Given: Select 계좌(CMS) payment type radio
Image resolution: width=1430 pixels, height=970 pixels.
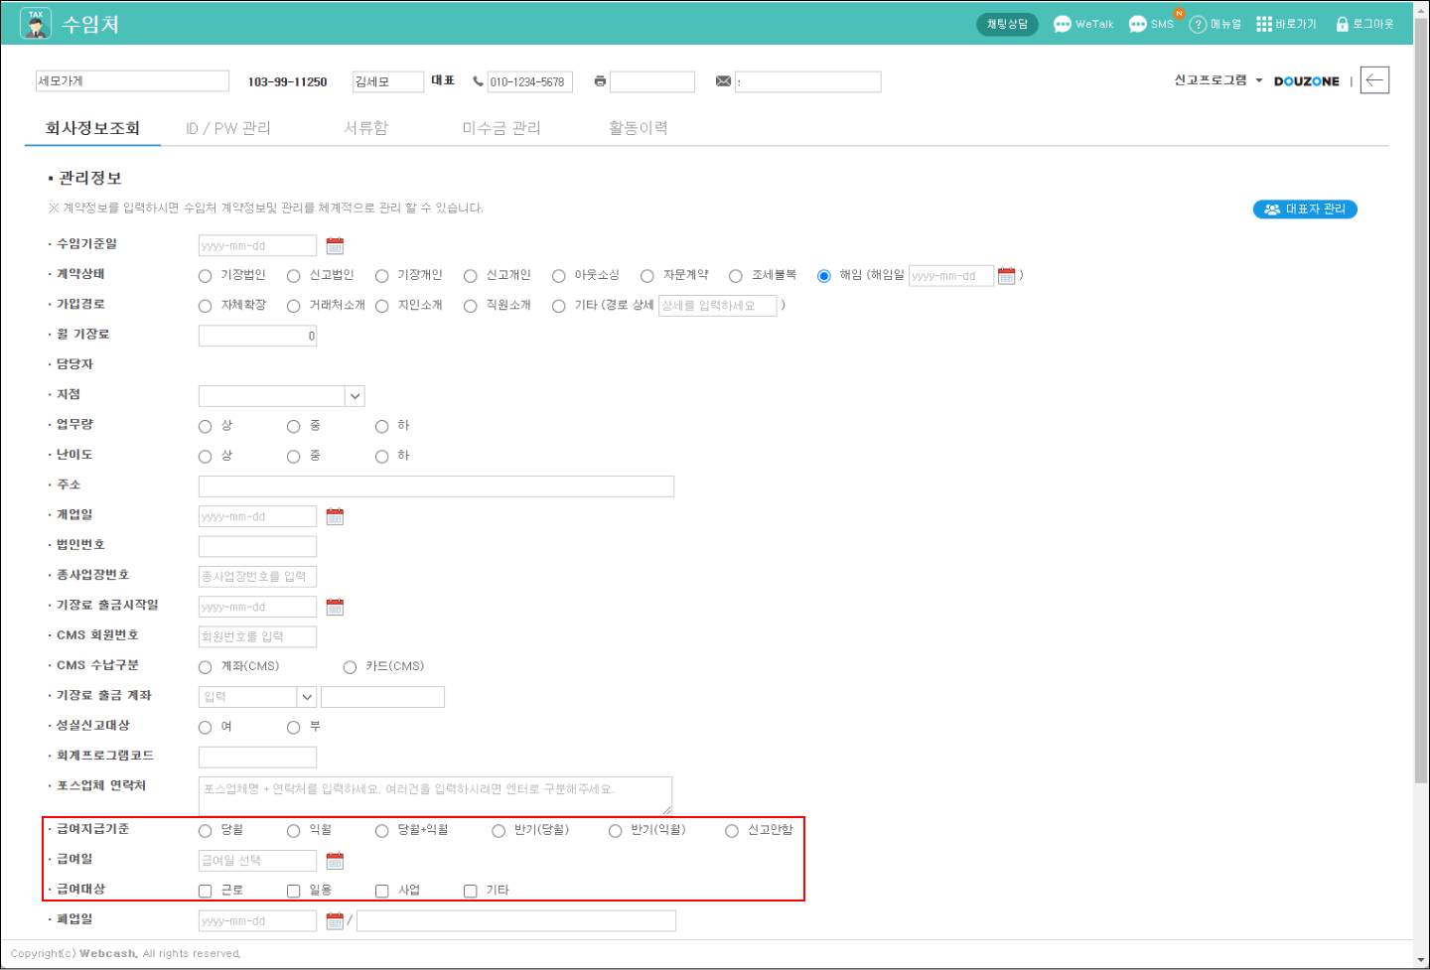Looking at the screenshot, I should 206,667.
